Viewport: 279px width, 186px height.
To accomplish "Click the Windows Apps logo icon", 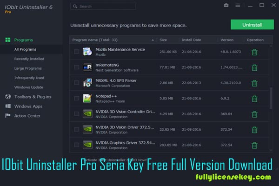I will (x=8, y=106).
